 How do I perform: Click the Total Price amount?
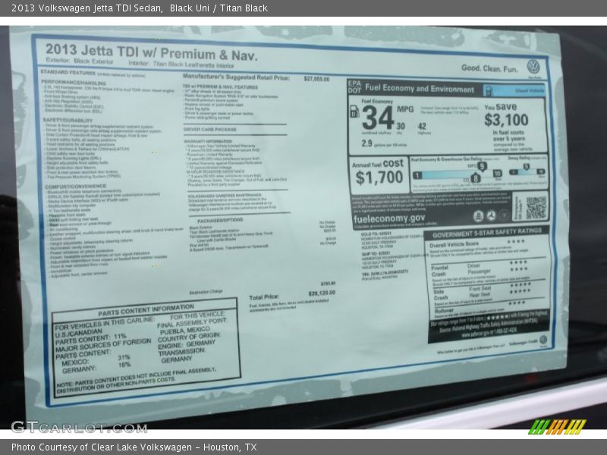[x=322, y=293]
